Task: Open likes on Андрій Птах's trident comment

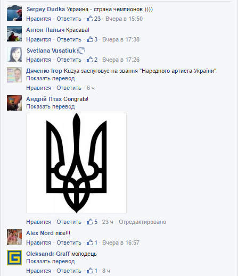Action: [x=92, y=222]
